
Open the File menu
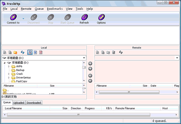(5, 9)
